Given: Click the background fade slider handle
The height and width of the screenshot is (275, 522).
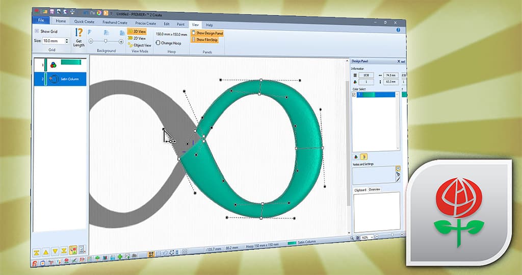Looking at the screenshot, I should (x=106, y=41).
